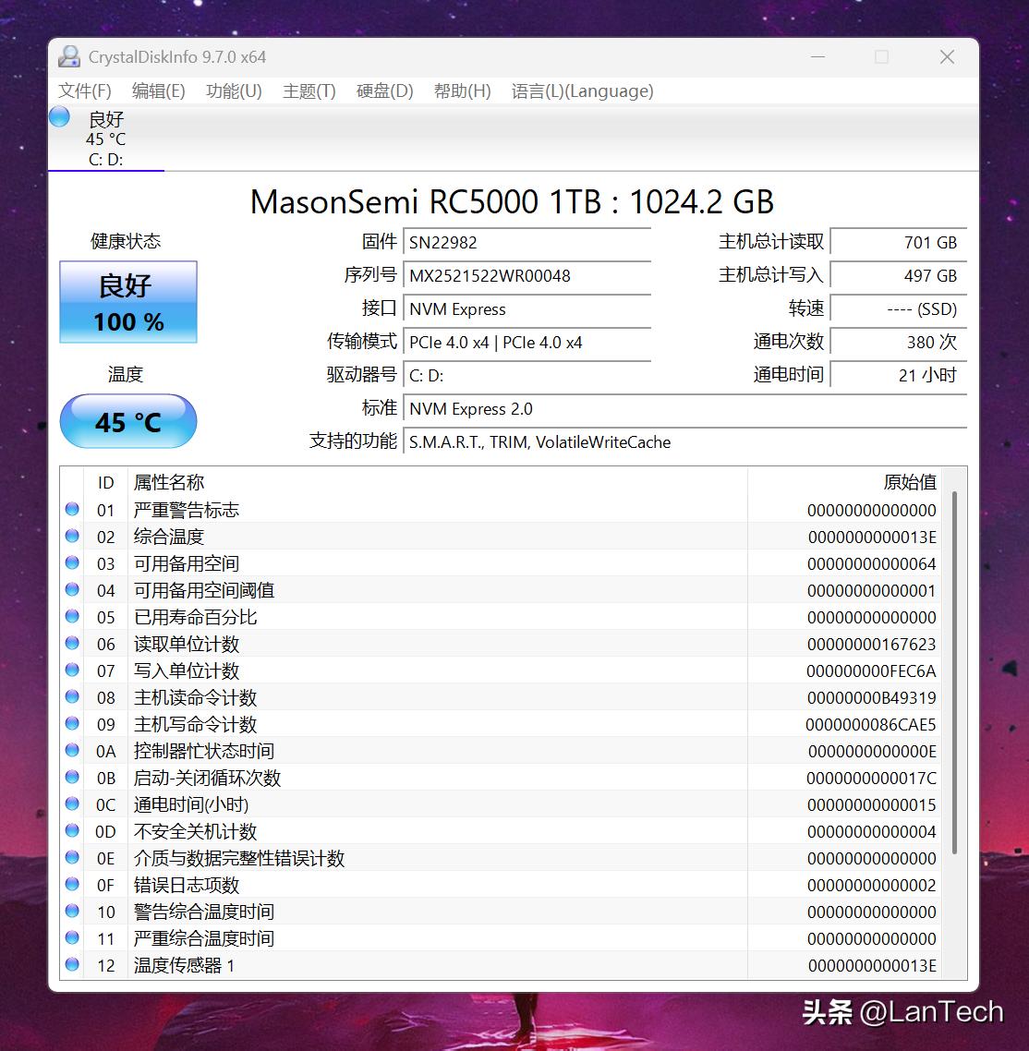Click status orb for 读取单位计数 row
Viewport: 1029px width, 1051px height.
(72, 644)
